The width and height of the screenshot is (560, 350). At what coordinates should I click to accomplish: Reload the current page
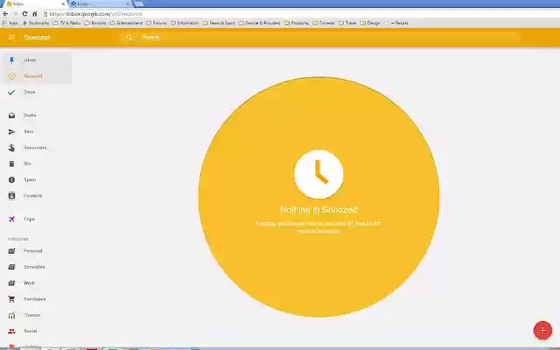tap(25, 14)
